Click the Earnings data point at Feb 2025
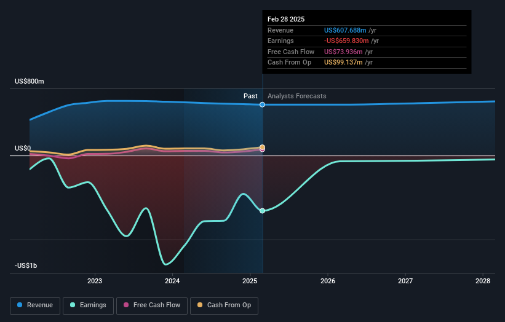This screenshot has height=322, width=505. tap(263, 211)
